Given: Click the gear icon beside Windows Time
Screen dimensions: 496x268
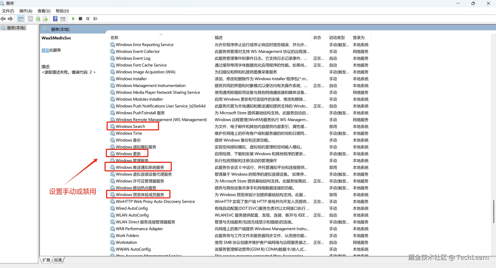Looking at the screenshot, I should point(112,133).
